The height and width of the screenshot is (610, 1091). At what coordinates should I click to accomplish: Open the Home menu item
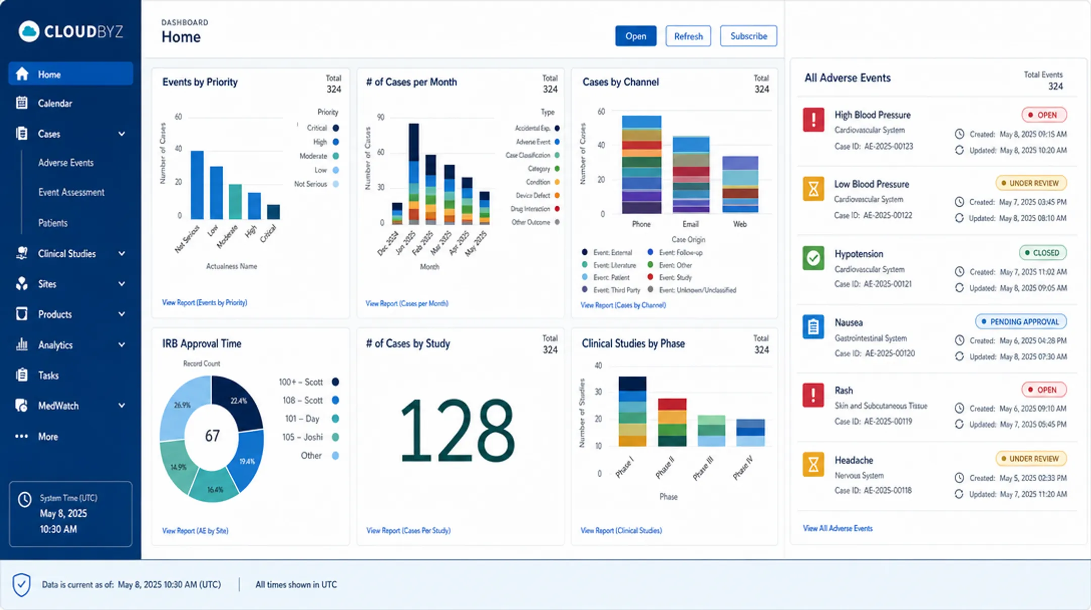tap(71, 74)
